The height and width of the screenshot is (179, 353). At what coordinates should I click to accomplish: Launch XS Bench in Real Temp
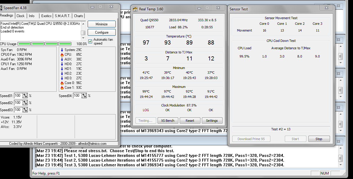point(168,121)
